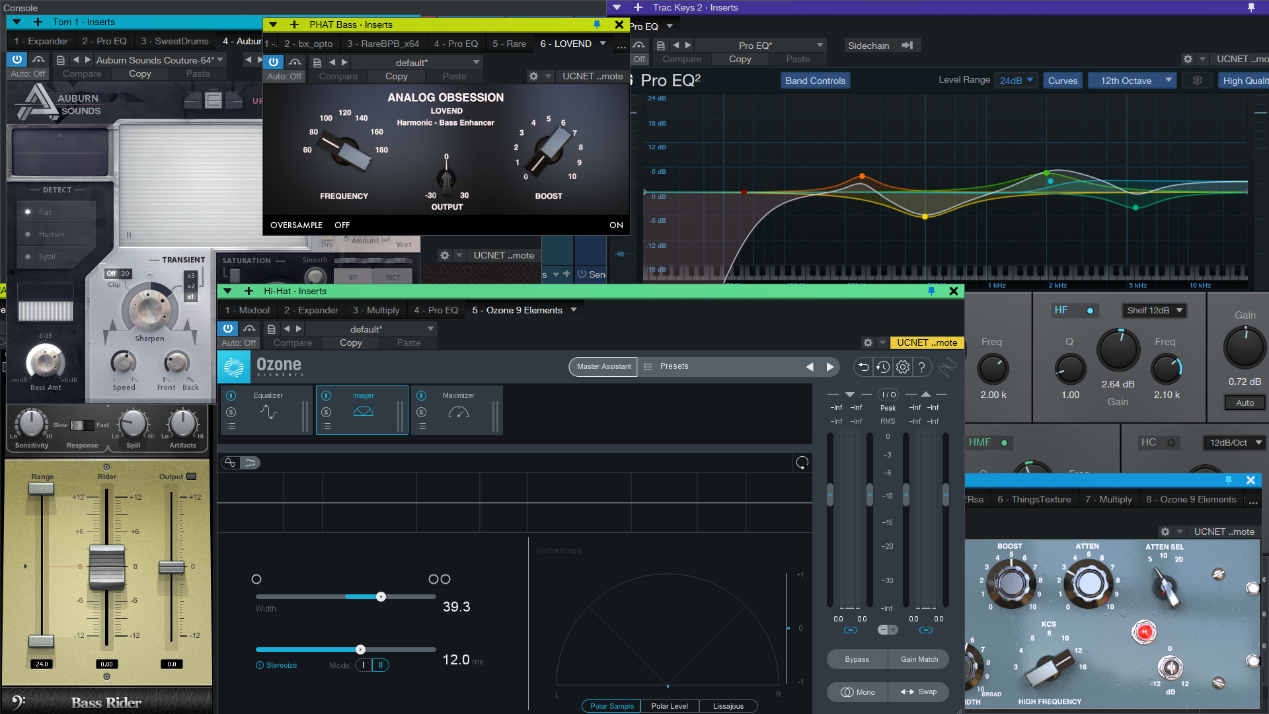Enable Mono in Ozone
This screenshot has width=1269, height=714.
click(858, 692)
